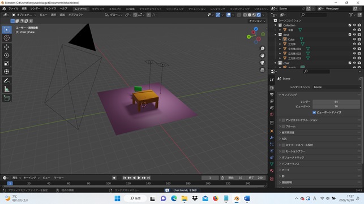Click the outliner search field
Screen dimensions: 364x204
[x=314, y=15]
